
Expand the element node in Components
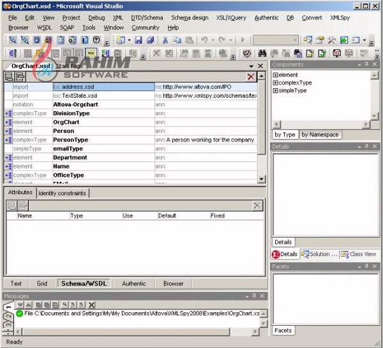click(275, 75)
